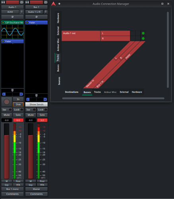Toggle Iso on Bus 1 strip
174x199 pixels.
click(x=31, y=110)
